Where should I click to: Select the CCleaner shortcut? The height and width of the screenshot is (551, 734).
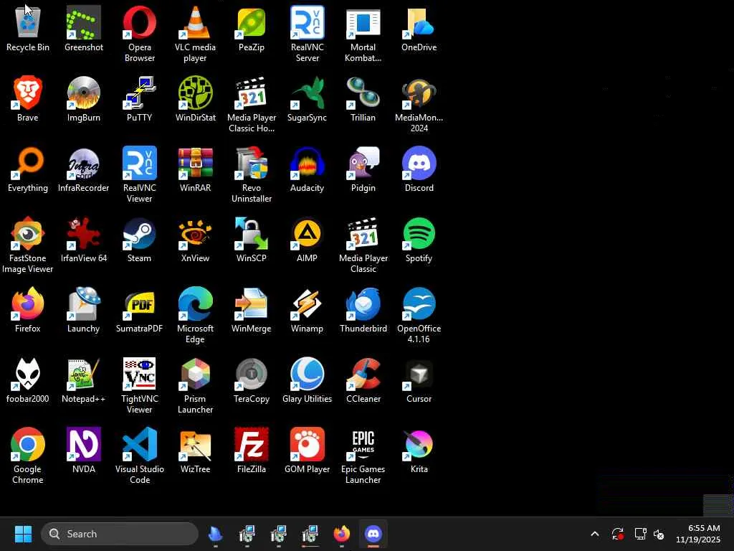coord(363,374)
